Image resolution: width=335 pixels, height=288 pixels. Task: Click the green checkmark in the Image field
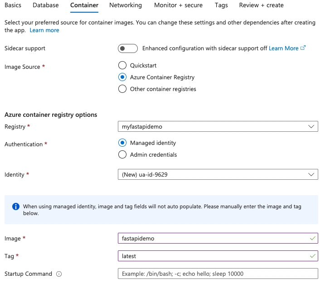tap(313, 238)
